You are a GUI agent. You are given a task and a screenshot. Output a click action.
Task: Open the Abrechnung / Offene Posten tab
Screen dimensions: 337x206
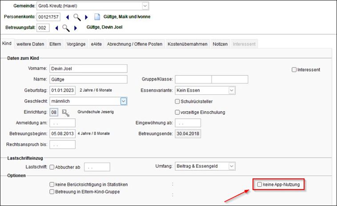coord(135,44)
